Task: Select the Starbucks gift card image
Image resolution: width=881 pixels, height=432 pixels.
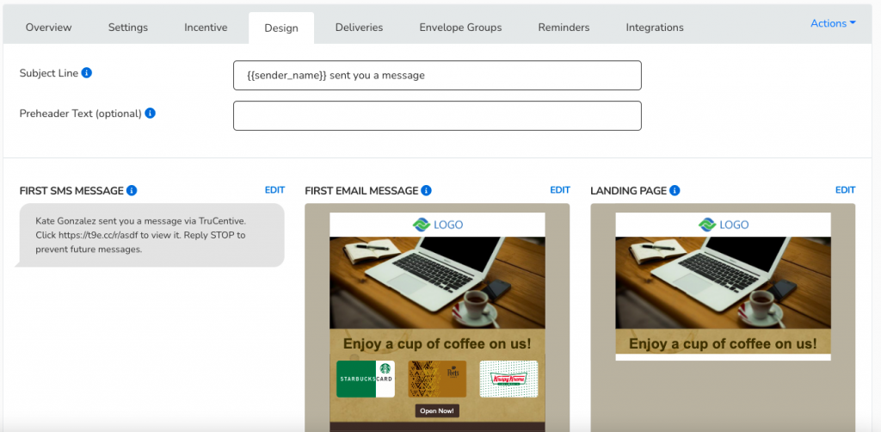Action: click(365, 379)
